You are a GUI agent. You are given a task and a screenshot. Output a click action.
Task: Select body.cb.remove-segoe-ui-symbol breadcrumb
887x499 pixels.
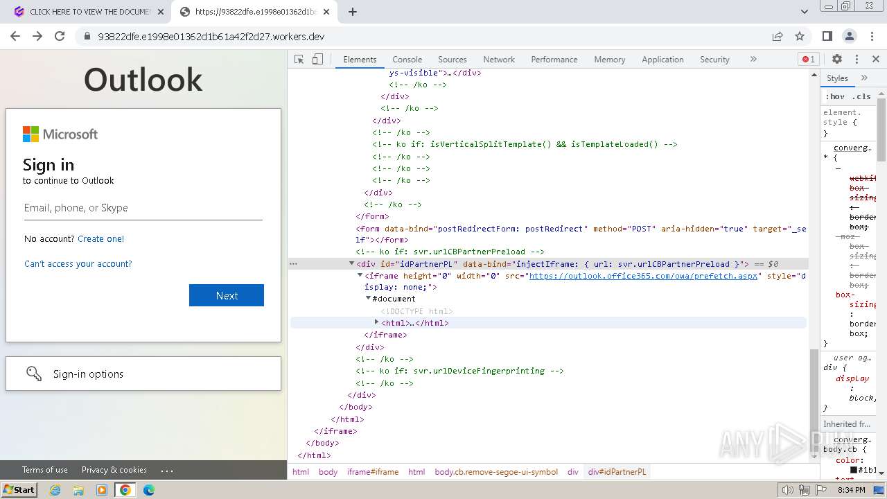[496, 472]
